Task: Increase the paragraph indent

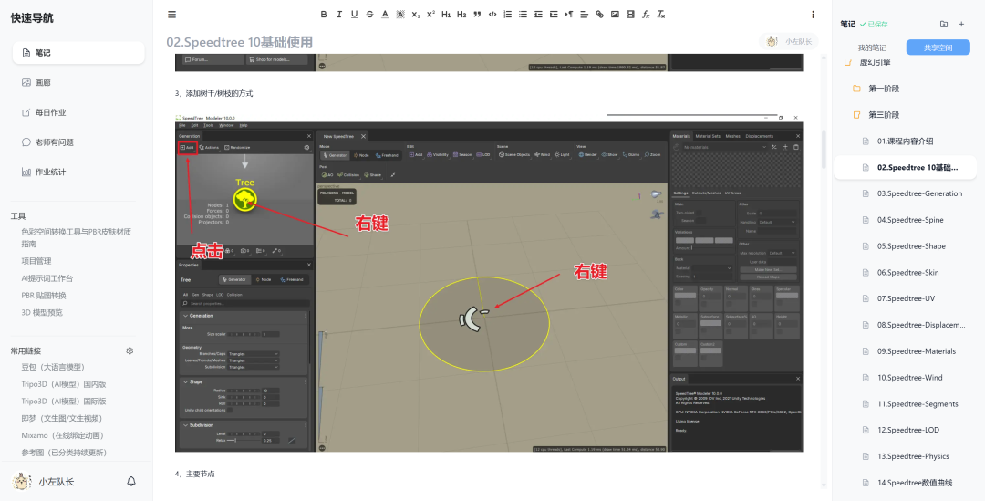Action: click(554, 15)
